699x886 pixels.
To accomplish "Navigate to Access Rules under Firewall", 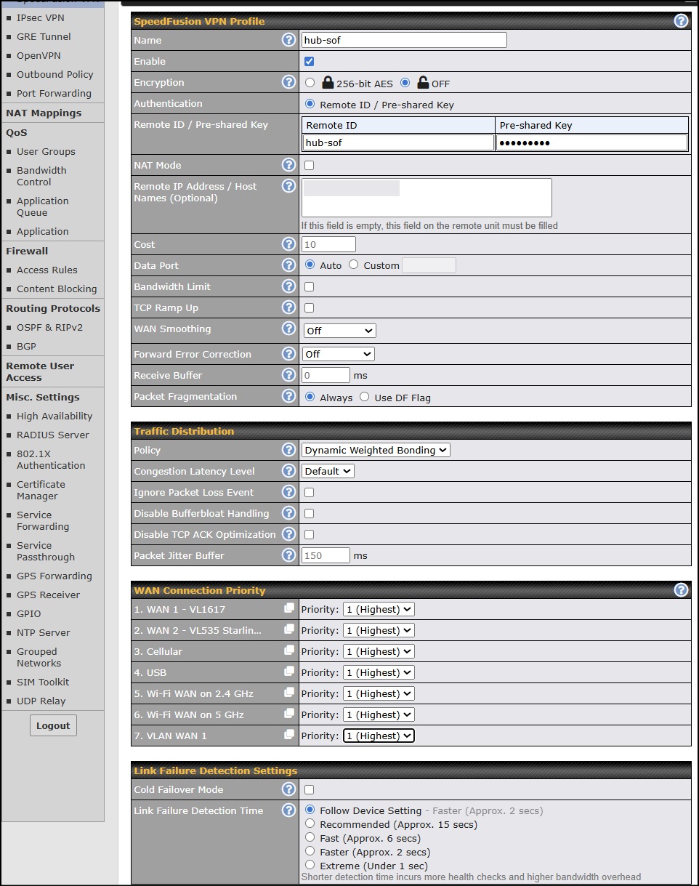I will (47, 270).
